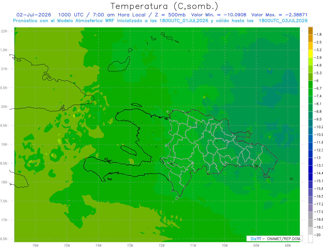
Task: Click the "71W" longitude label
Action: (193, 246)
